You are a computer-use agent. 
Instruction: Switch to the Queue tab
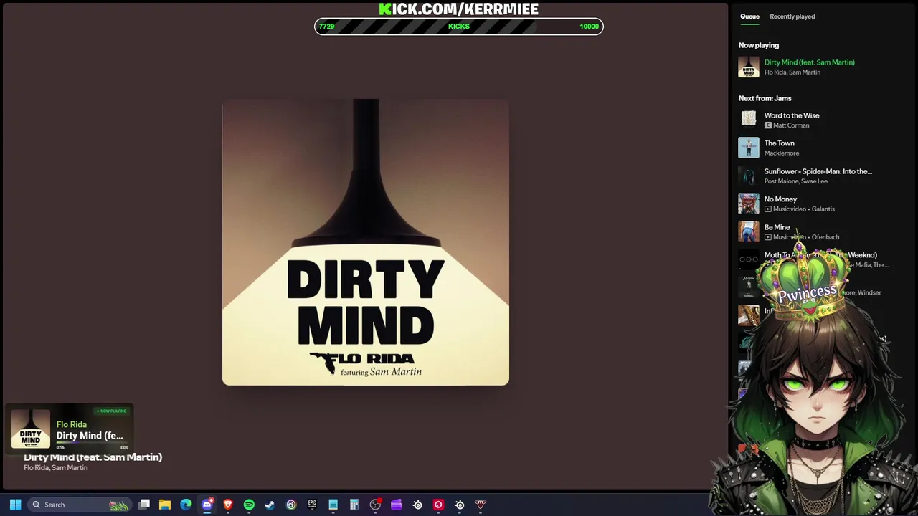click(x=749, y=16)
